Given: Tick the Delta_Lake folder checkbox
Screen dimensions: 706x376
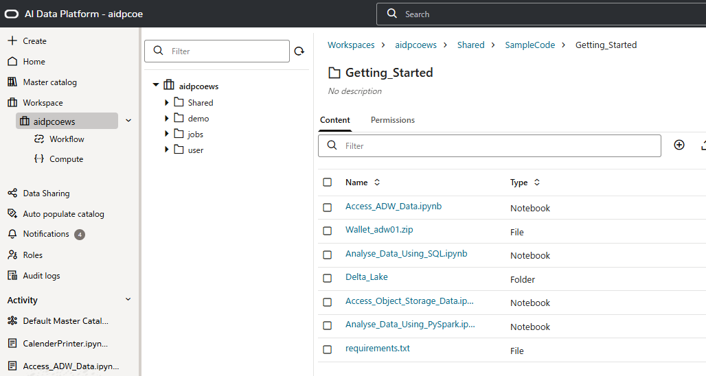Looking at the screenshot, I should (x=328, y=278).
